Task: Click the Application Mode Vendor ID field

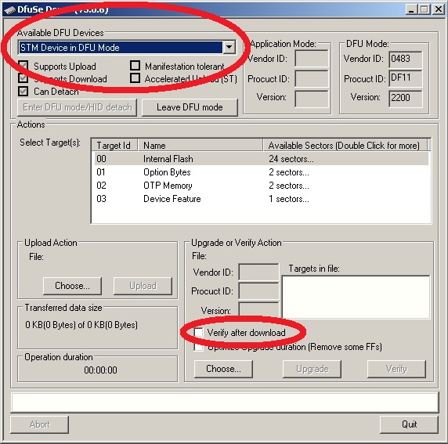Action: [312, 59]
